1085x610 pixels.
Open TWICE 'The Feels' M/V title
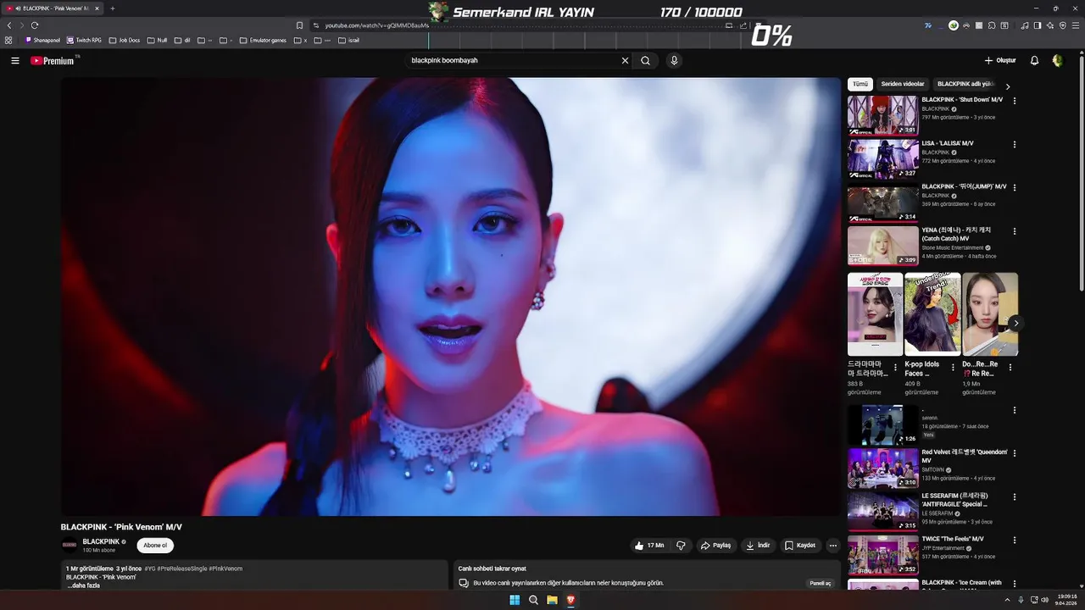[x=953, y=539]
